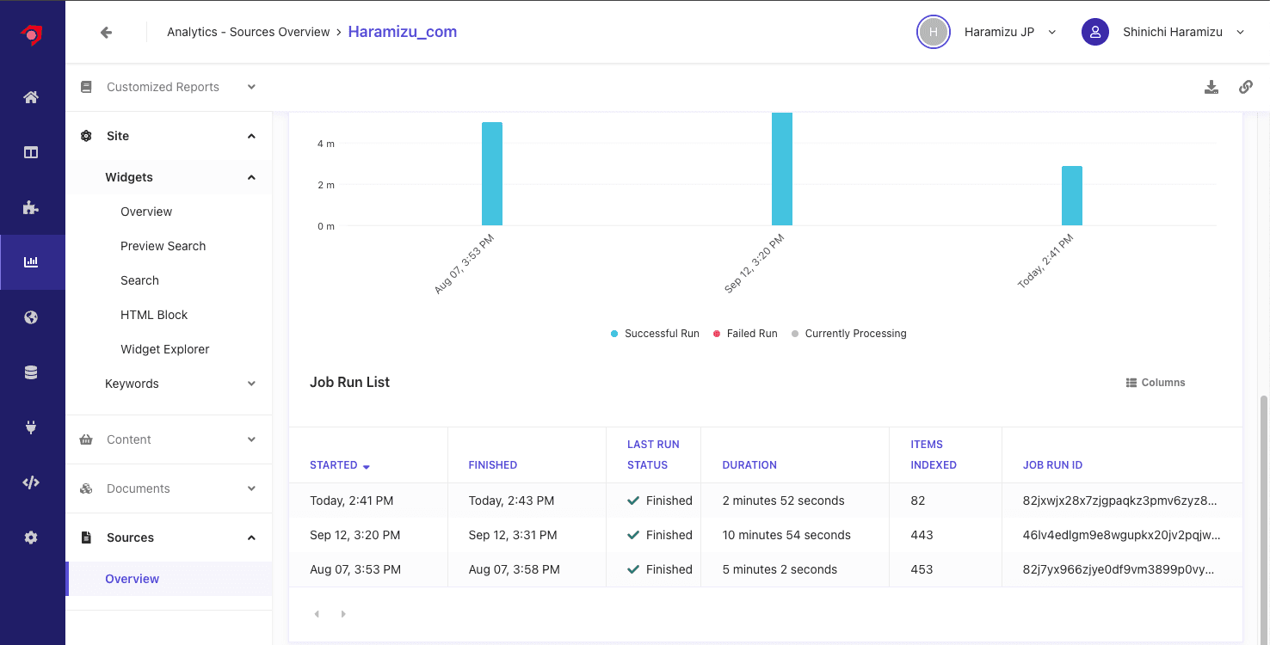
Task: Open the code brackets sidebar icon
Action: pos(31,482)
